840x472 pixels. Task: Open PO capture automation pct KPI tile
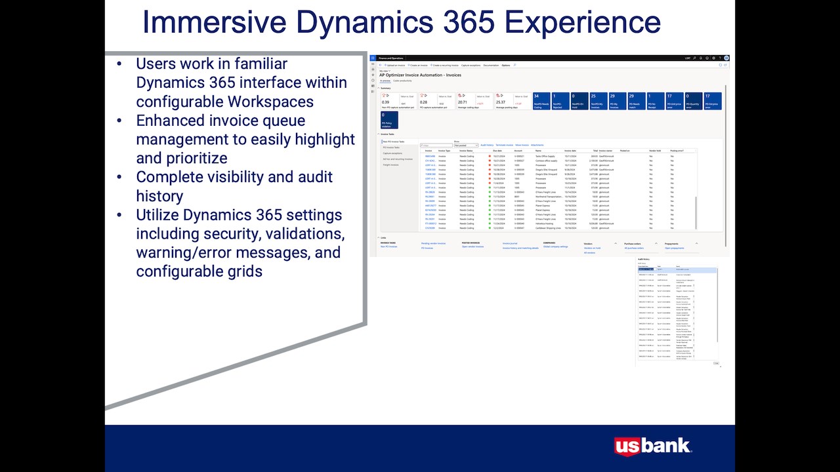tap(437, 101)
